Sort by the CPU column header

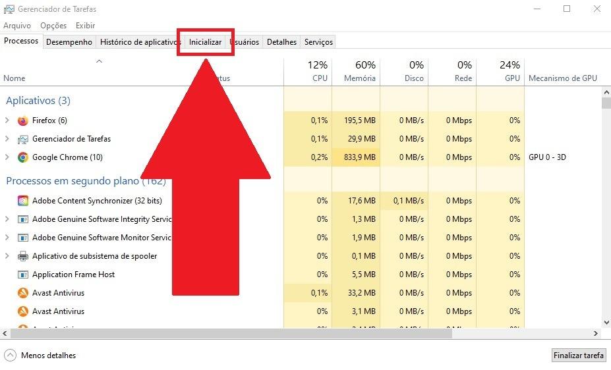point(308,72)
